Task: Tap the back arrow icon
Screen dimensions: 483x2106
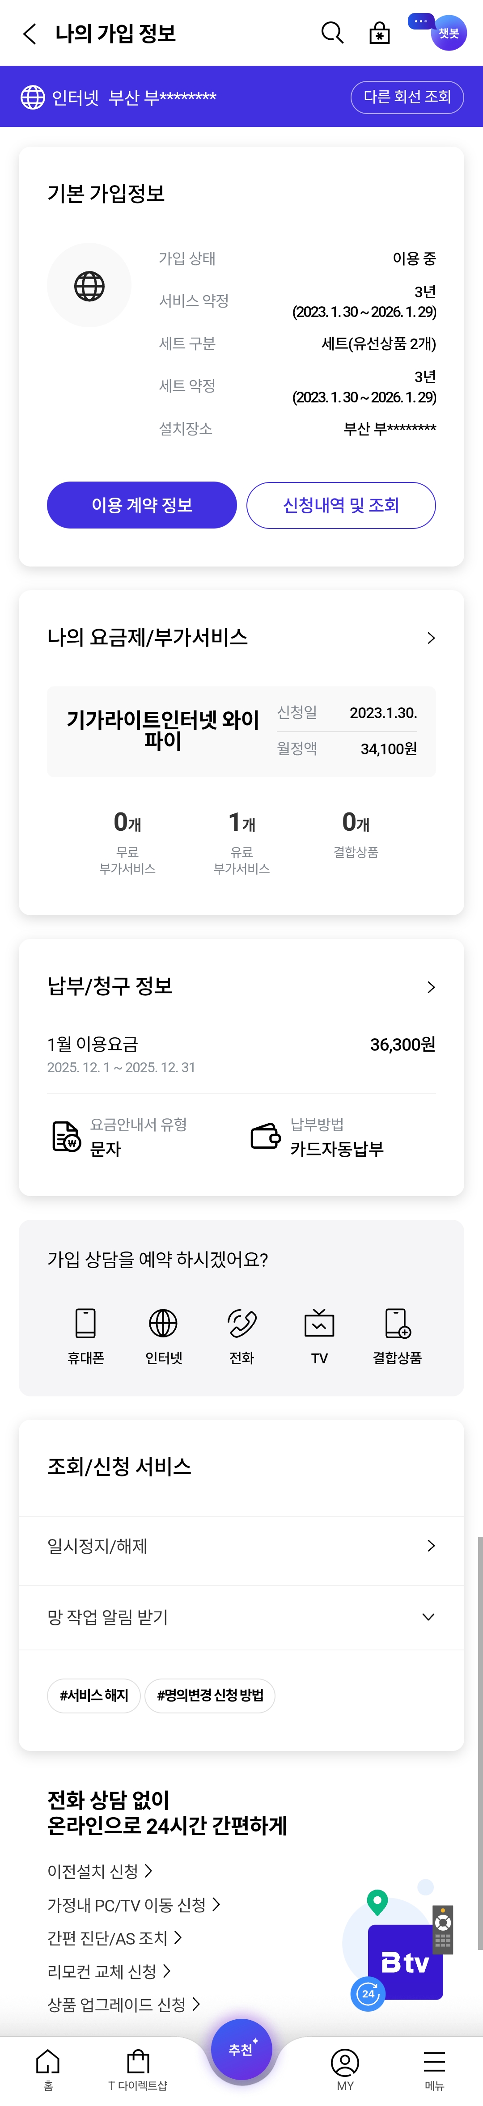Action: 30,34
